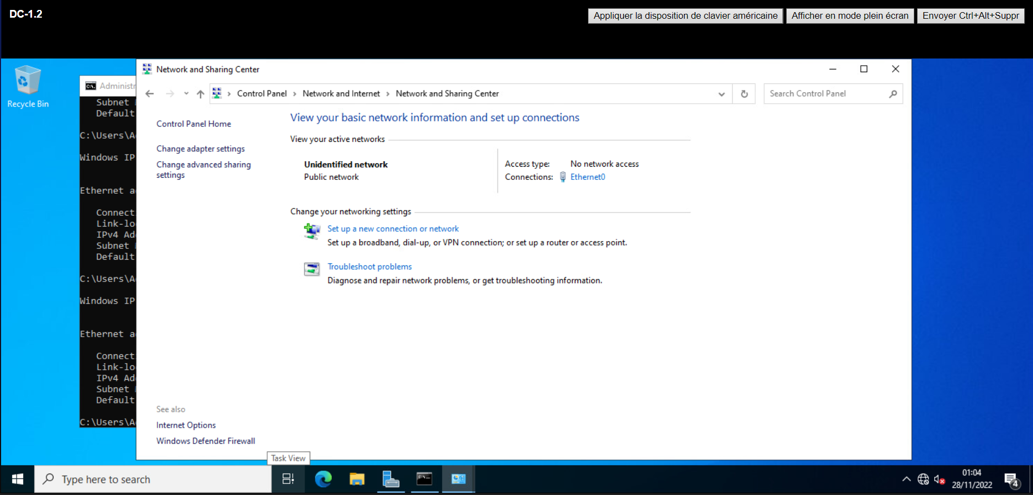Click the Public network text

coord(331,177)
